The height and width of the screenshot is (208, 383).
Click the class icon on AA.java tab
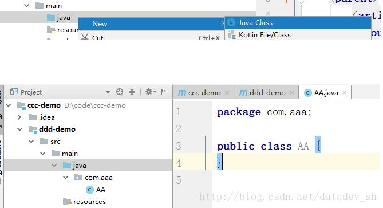click(308, 93)
